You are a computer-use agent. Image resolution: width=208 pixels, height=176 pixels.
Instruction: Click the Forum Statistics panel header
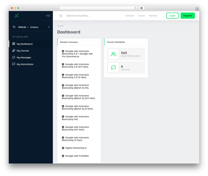click(126, 42)
